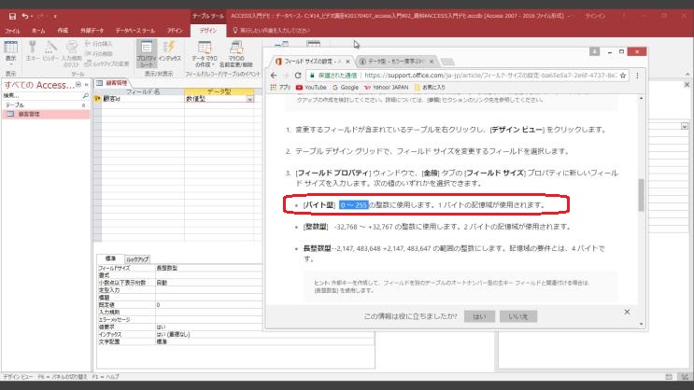Click the browser Back arrow
Screen dimensions: 694x390
(274, 76)
